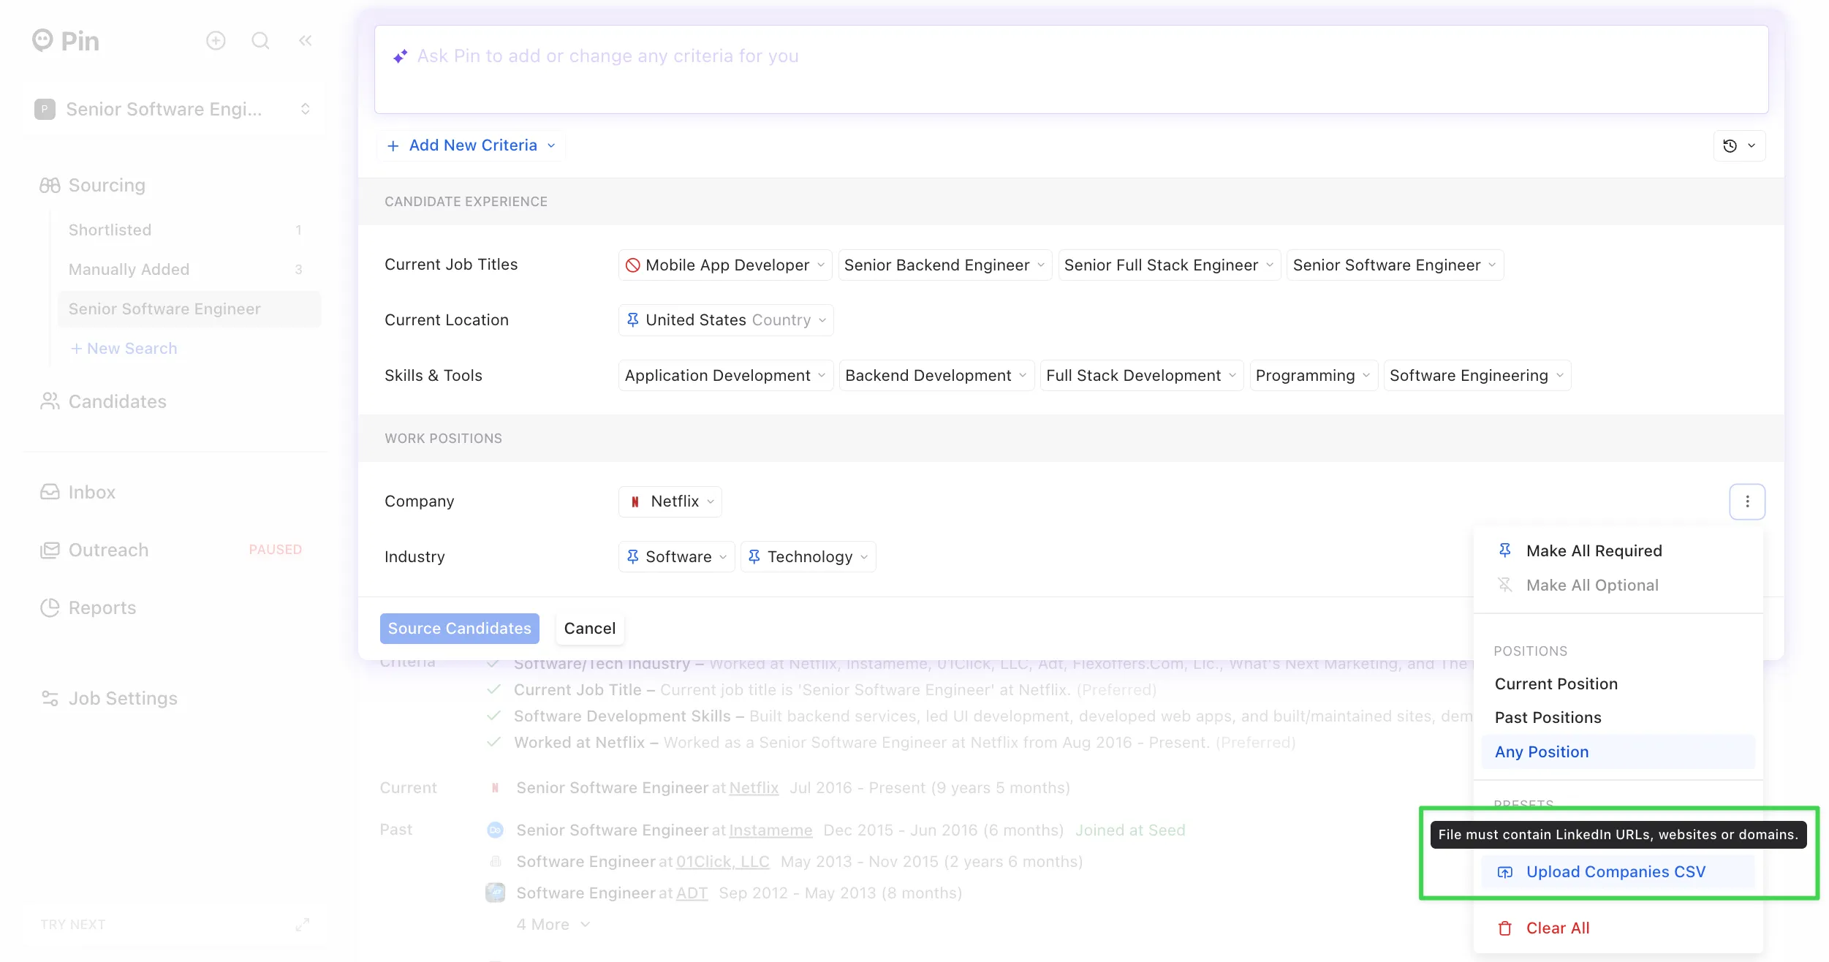
Task: Click the unpin icon beside Make All Optional
Action: pos(1505,585)
